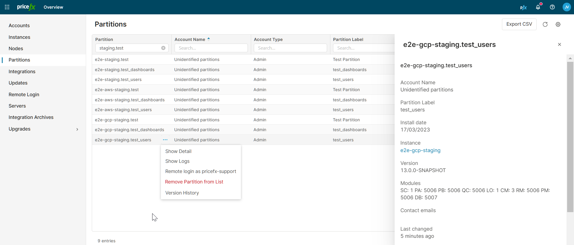
Task: Refresh the Partitions table
Action: click(x=545, y=24)
